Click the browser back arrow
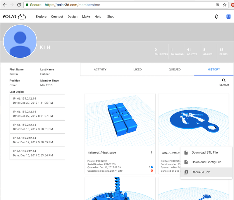Screen dimensions: 234x200 click(x=5, y=5)
